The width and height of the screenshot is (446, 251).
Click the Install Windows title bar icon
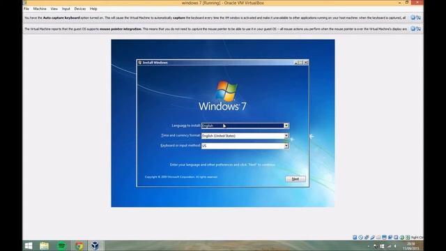tap(139, 62)
